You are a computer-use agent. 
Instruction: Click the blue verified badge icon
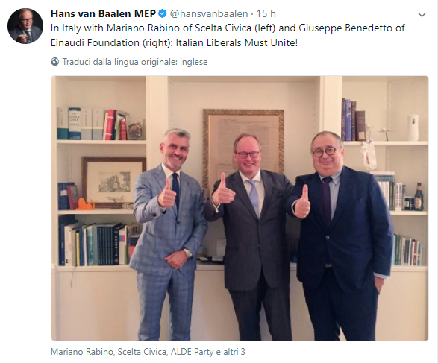(x=163, y=13)
